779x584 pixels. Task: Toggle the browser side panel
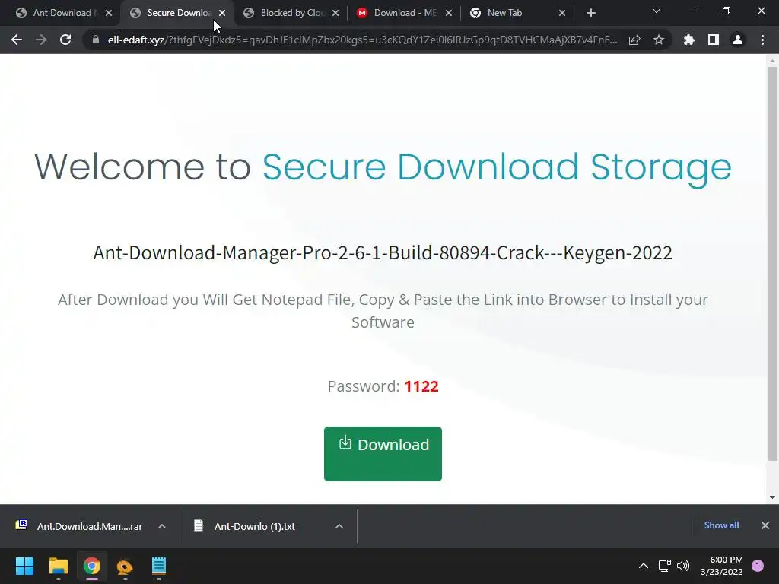coord(714,40)
